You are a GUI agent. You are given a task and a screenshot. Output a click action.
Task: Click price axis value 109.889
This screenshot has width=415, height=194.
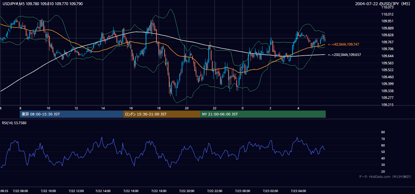pos(388,28)
